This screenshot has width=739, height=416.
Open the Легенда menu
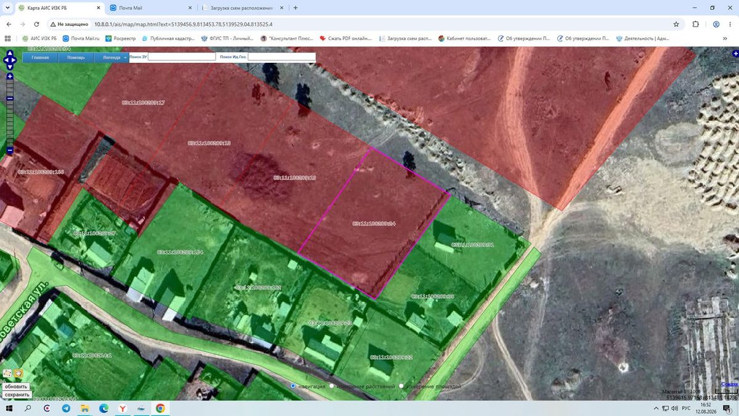point(111,57)
